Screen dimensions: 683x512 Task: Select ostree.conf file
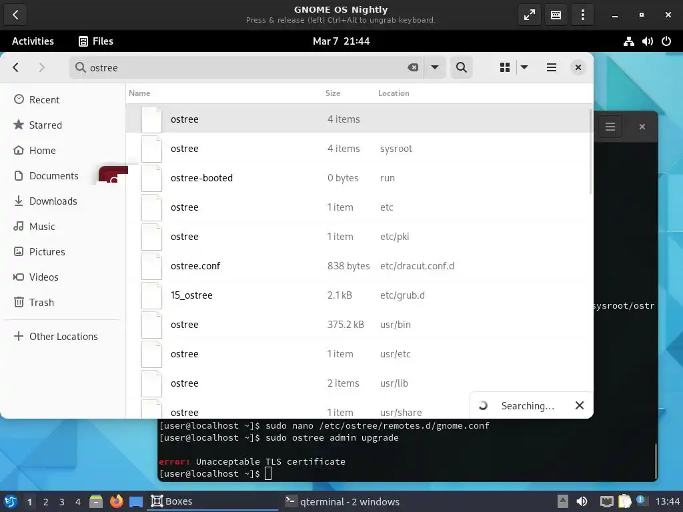point(358,265)
